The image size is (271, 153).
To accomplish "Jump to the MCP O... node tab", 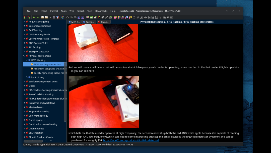I will (75, 22).
